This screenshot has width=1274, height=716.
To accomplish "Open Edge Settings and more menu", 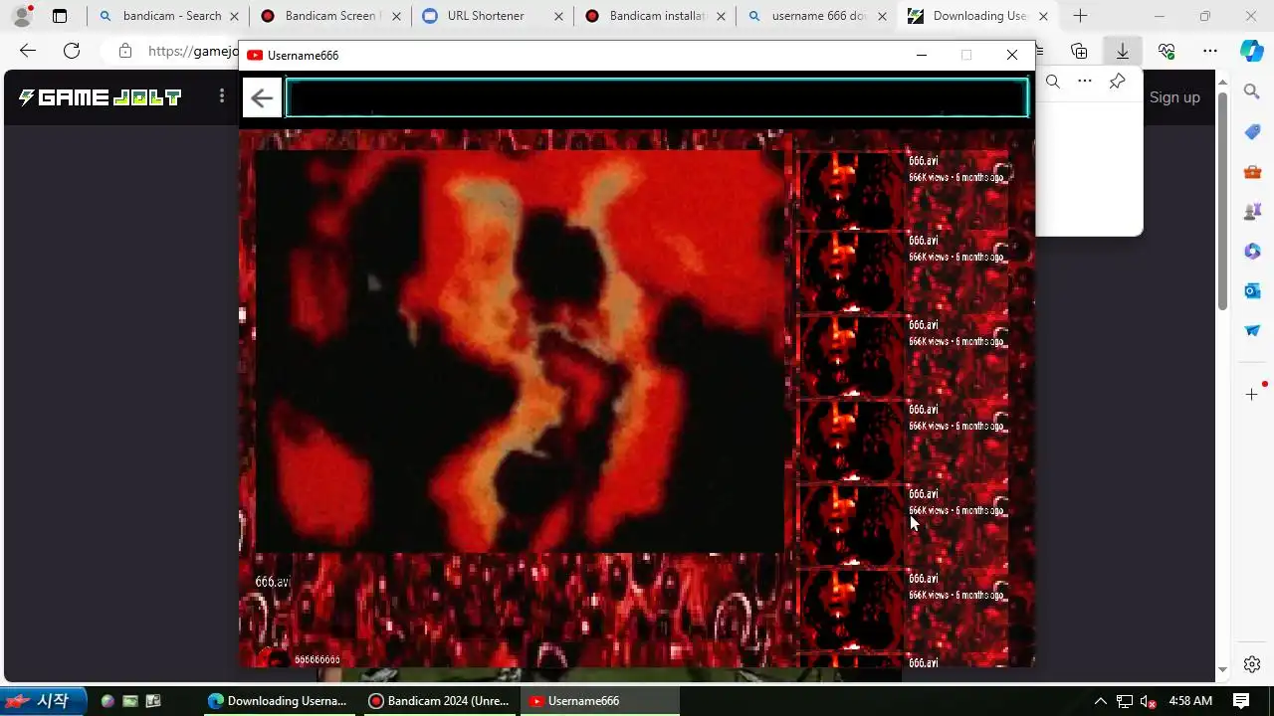I will 1210,51.
